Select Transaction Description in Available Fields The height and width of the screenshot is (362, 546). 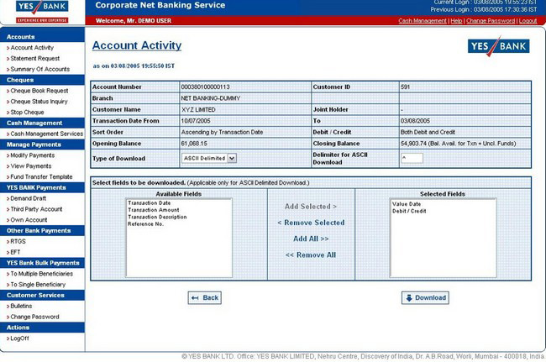coord(157,217)
